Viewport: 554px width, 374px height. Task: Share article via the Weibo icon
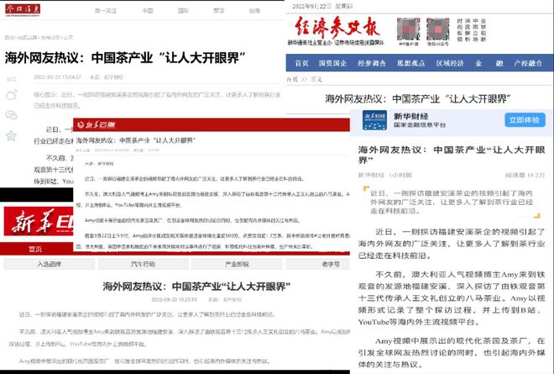click(11, 95)
